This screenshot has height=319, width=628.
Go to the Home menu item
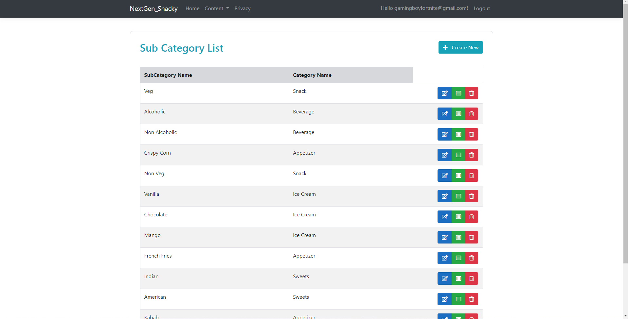(x=192, y=8)
